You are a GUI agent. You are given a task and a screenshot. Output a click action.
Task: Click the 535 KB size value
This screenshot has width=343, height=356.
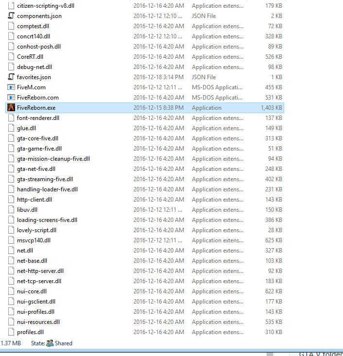point(274,322)
